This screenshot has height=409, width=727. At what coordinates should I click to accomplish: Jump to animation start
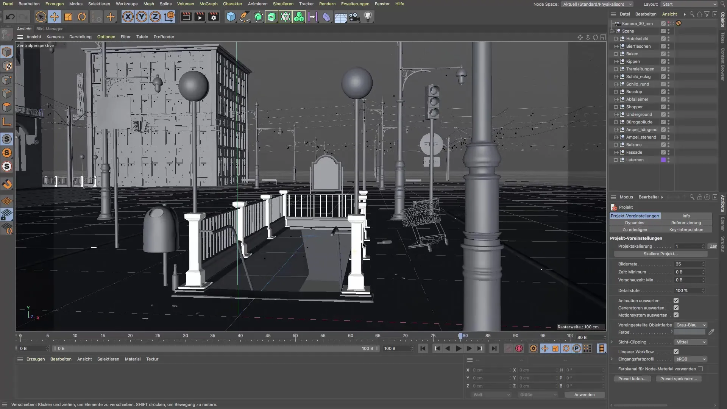(423, 348)
